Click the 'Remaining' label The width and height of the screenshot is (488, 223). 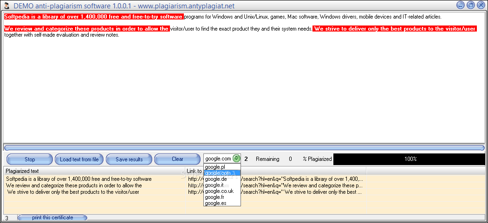[267, 159]
